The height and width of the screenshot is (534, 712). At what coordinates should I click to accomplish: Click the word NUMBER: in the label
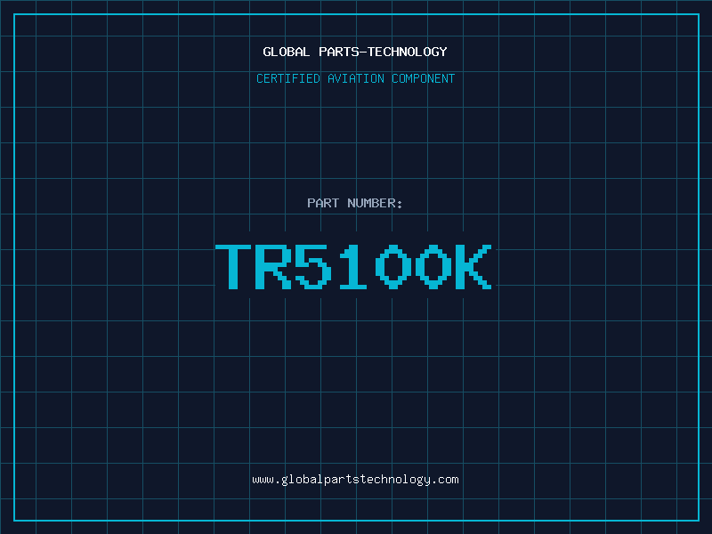(376, 203)
